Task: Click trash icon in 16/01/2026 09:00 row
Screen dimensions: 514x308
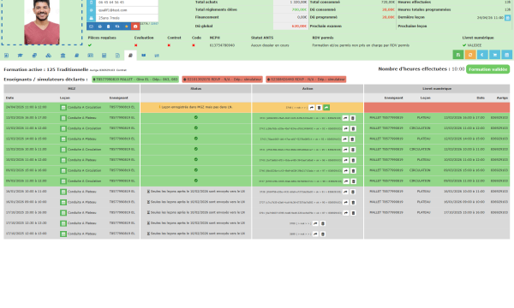Action: click(x=353, y=202)
